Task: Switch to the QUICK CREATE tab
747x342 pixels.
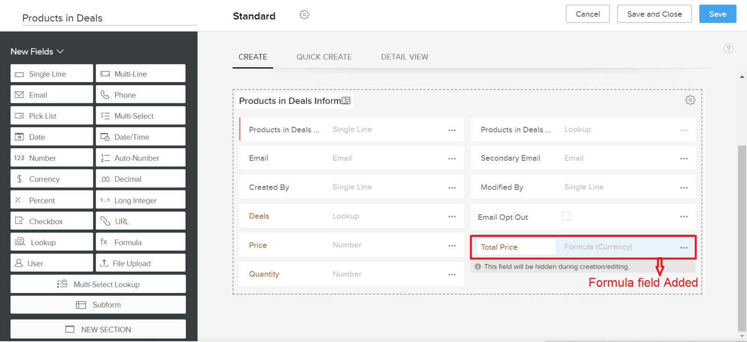Action: 324,57
